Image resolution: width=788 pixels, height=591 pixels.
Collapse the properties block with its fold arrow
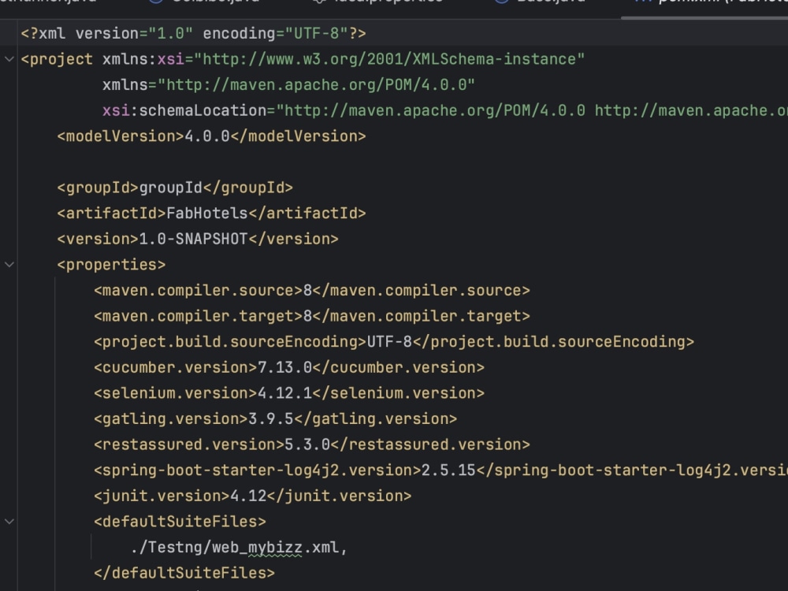coord(8,264)
